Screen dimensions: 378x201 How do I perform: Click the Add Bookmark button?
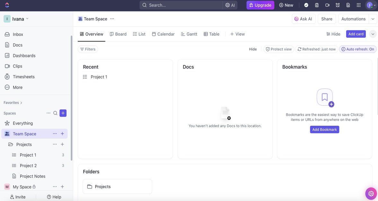pyautogui.click(x=324, y=130)
